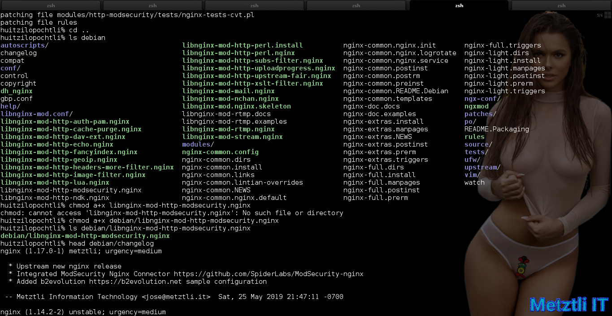The width and height of the screenshot is (612, 316).
Task: Click libnginx-mod-http-uploadprogress.nginx entry
Action: 259,68
